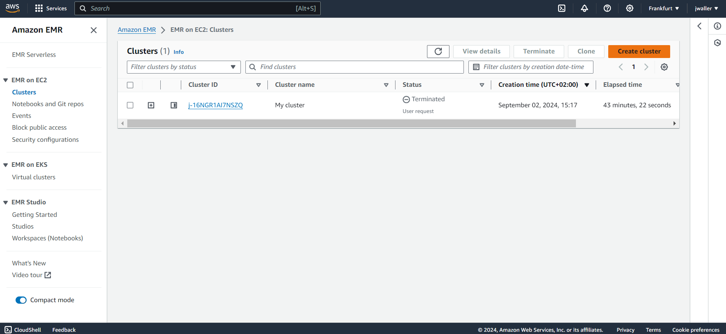Open the help question-mark icon
Image resolution: width=726 pixels, height=334 pixels.
[607, 8]
